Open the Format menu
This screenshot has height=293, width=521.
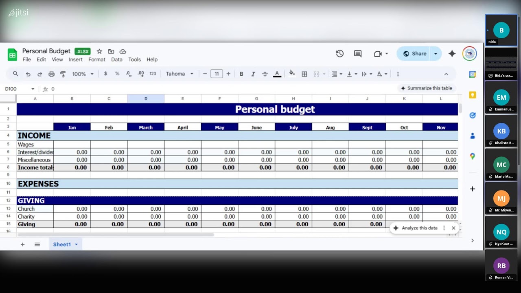coord(97,59)
